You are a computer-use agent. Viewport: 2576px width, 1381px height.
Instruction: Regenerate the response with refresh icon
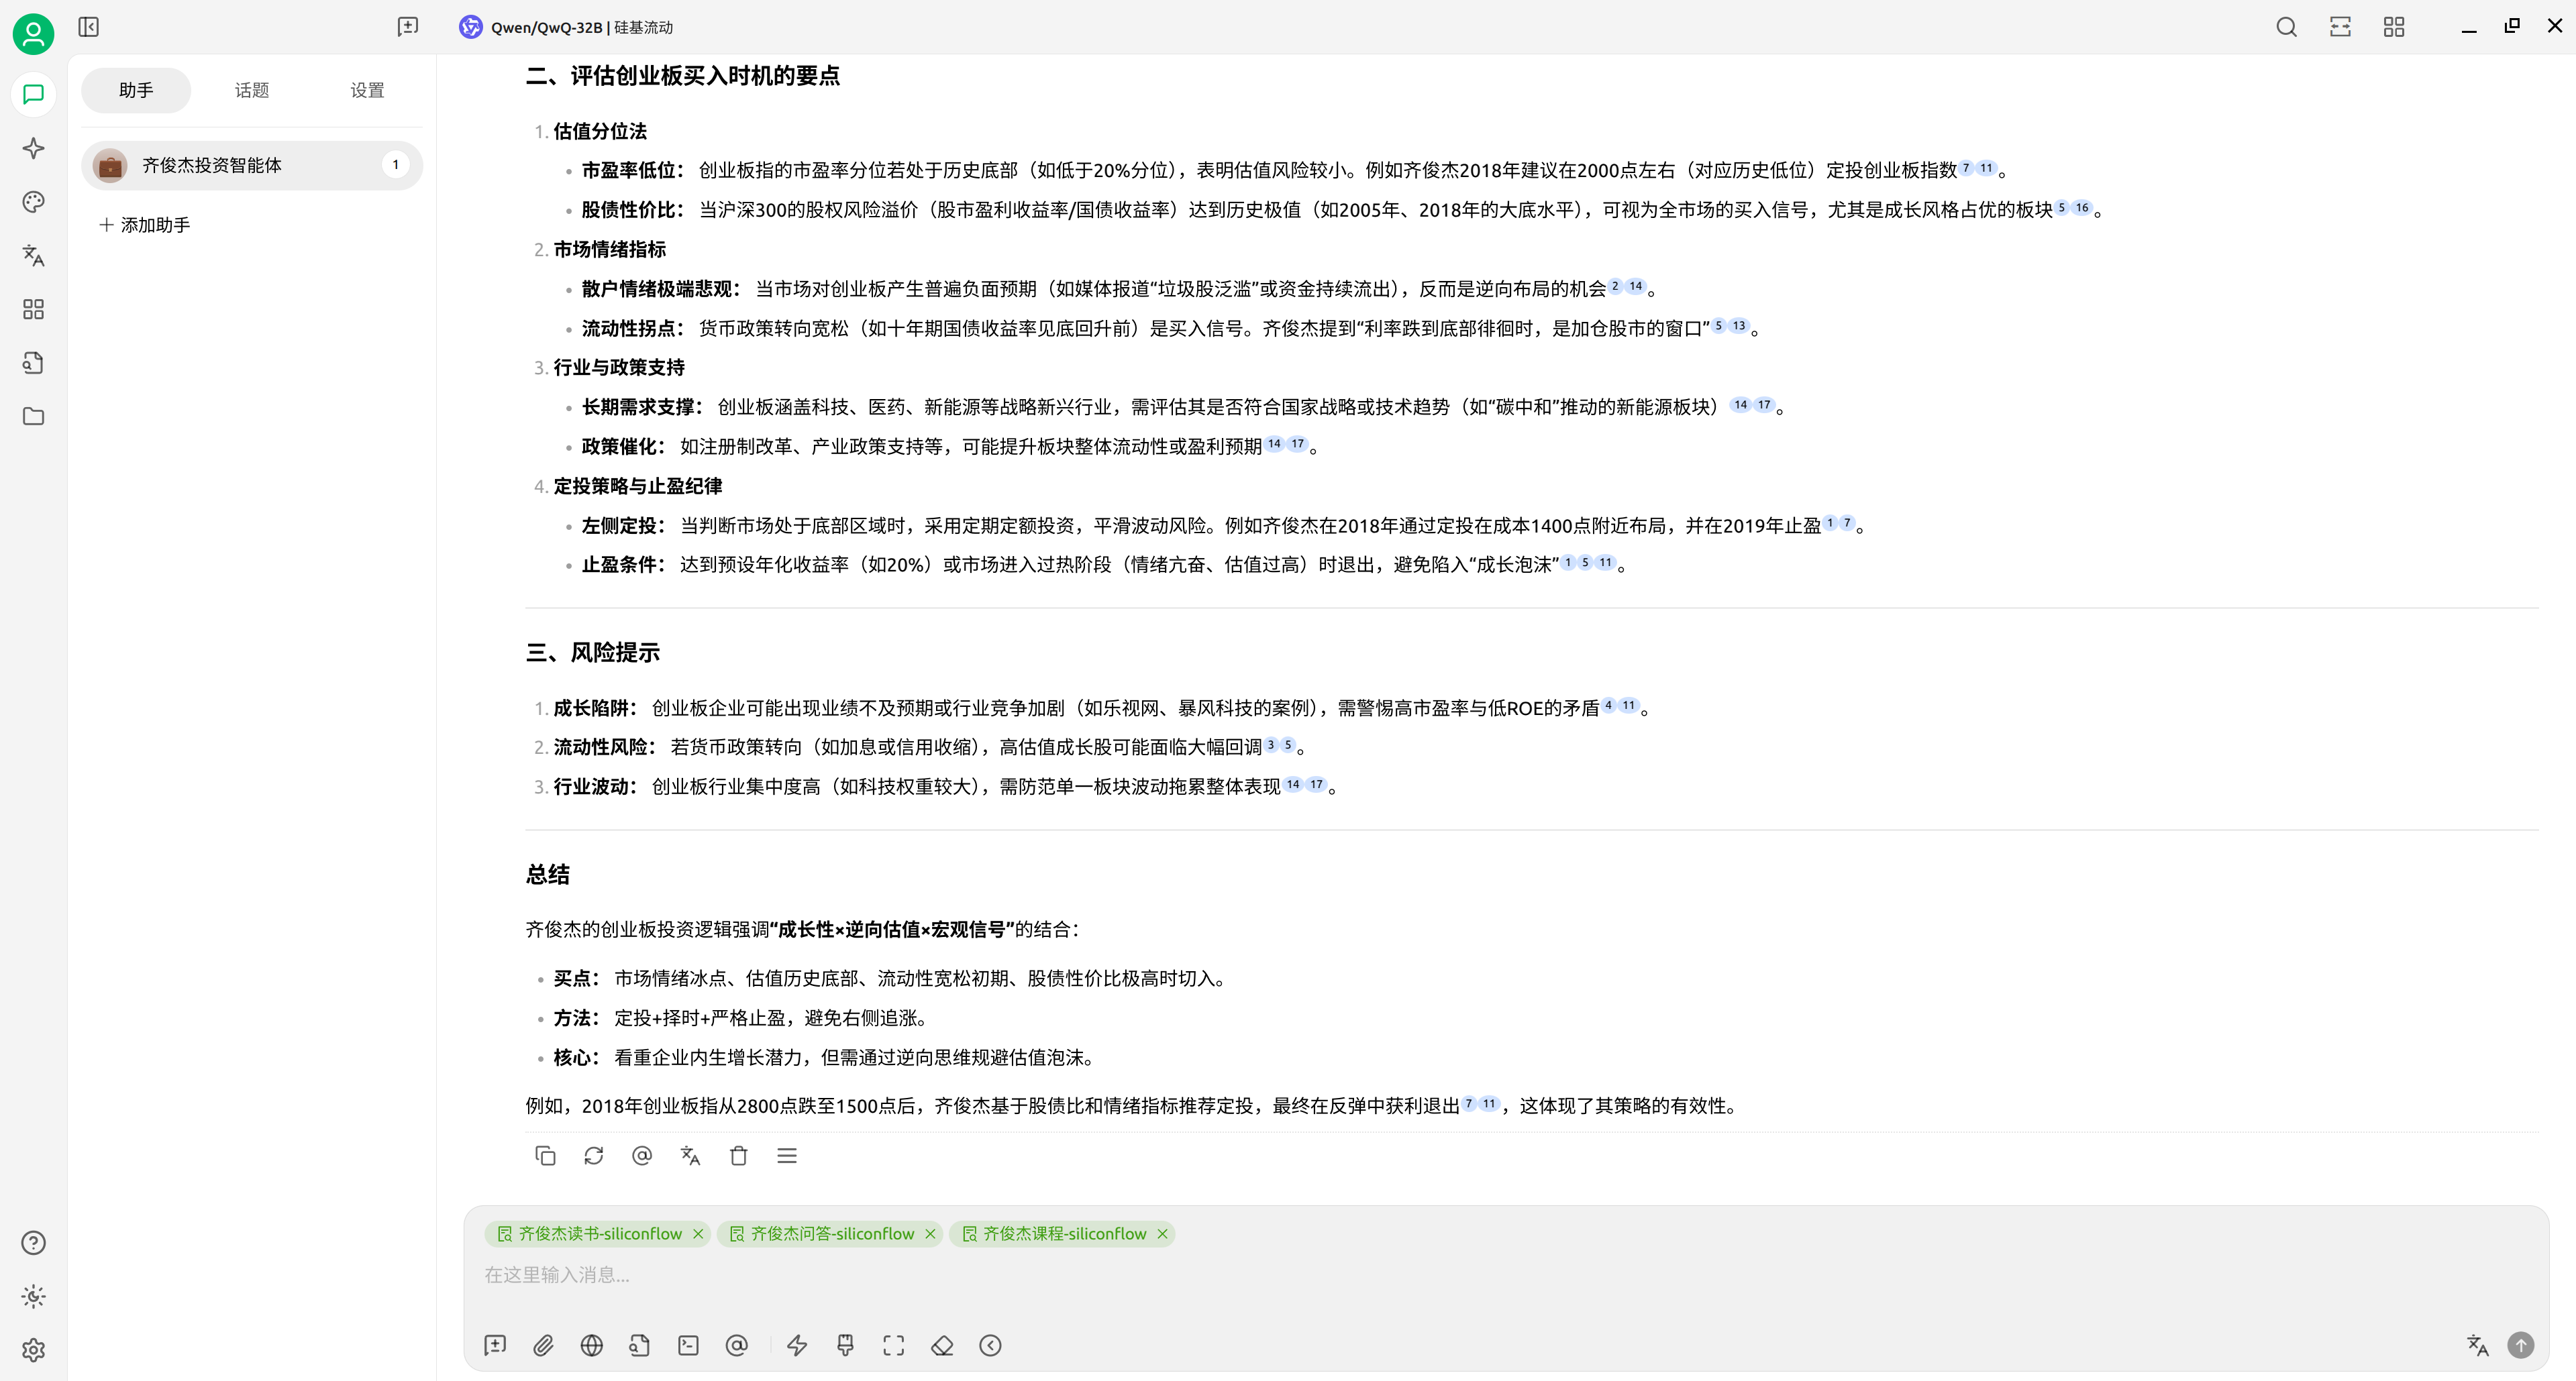[593, 1155]
